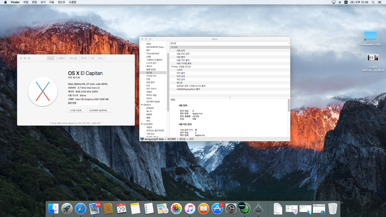This screenshot has width=386, height=217.
Task: Open iBooks in the dock
Action: [204, 208]
